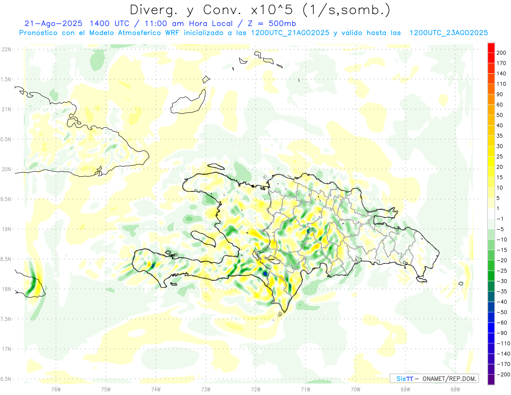Click the '-25' color scale value
The width and height of the screenshot is (511, 395).
point(501,271)
